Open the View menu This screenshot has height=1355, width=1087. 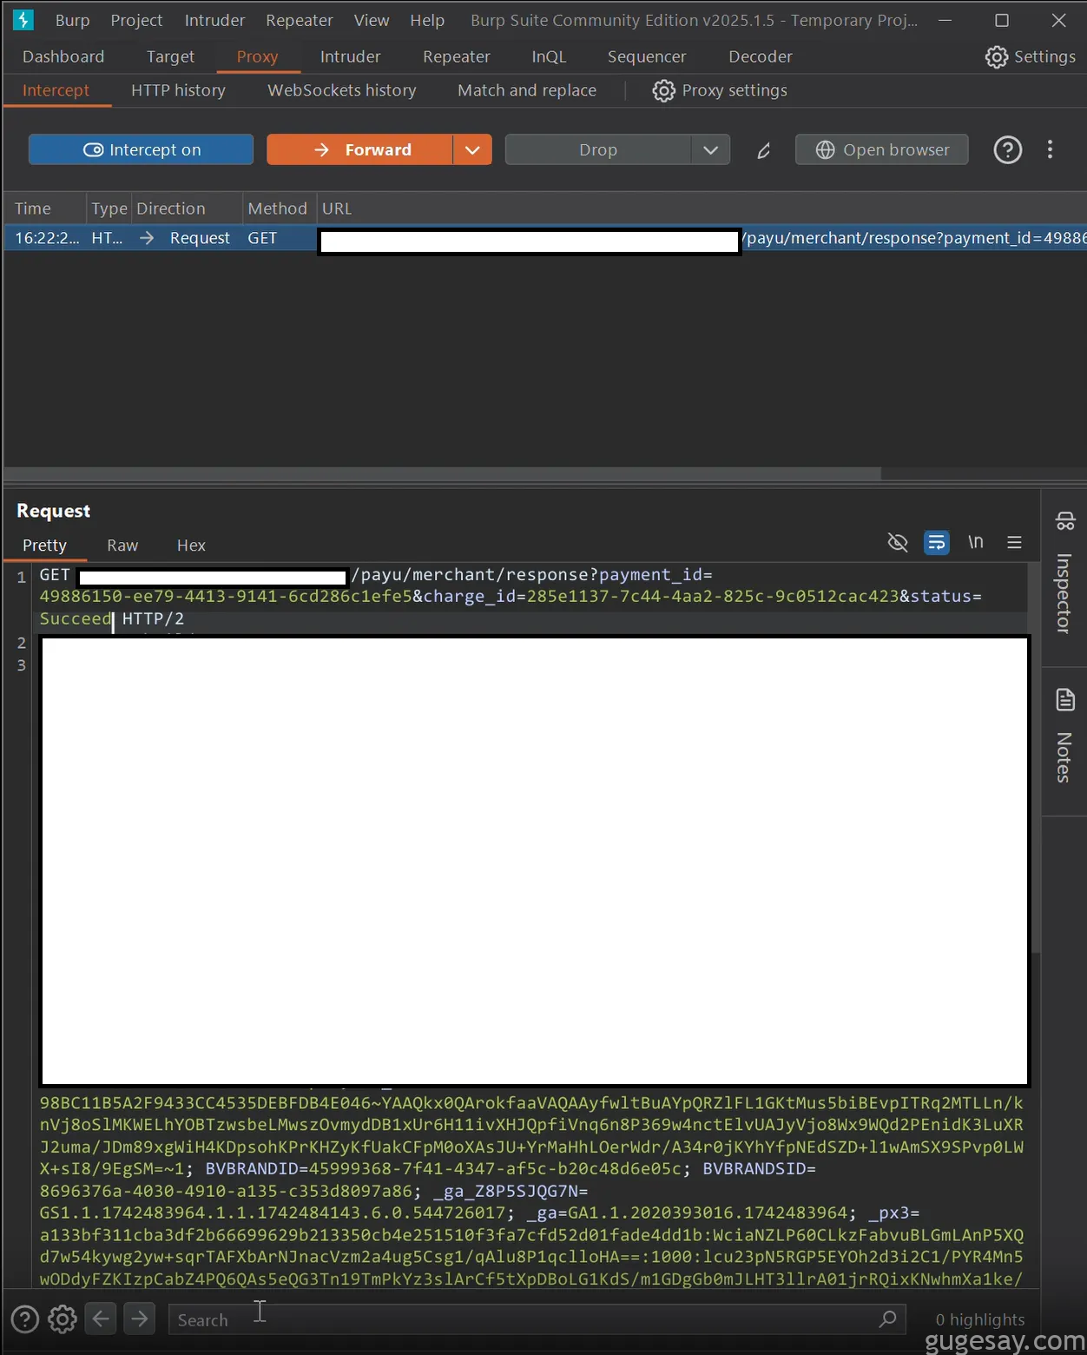point(371,20)
